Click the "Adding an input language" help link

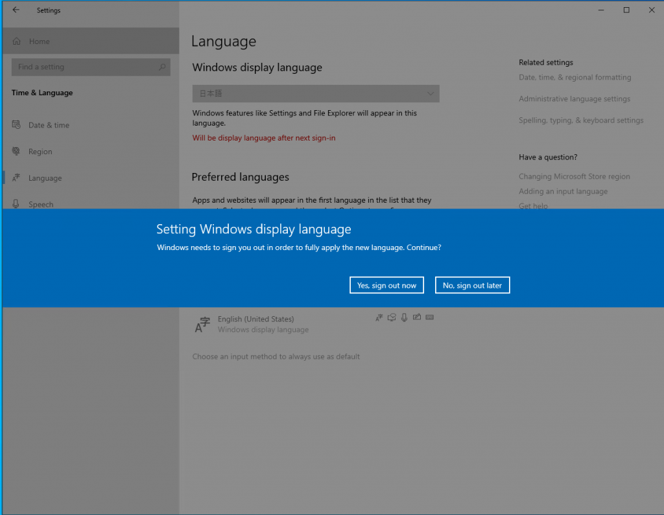(563, 192)
